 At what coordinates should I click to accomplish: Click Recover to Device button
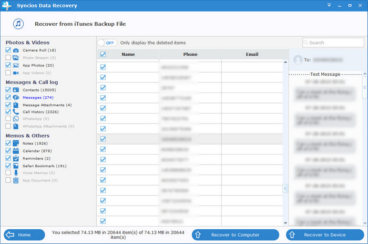(x=325, y=235)
